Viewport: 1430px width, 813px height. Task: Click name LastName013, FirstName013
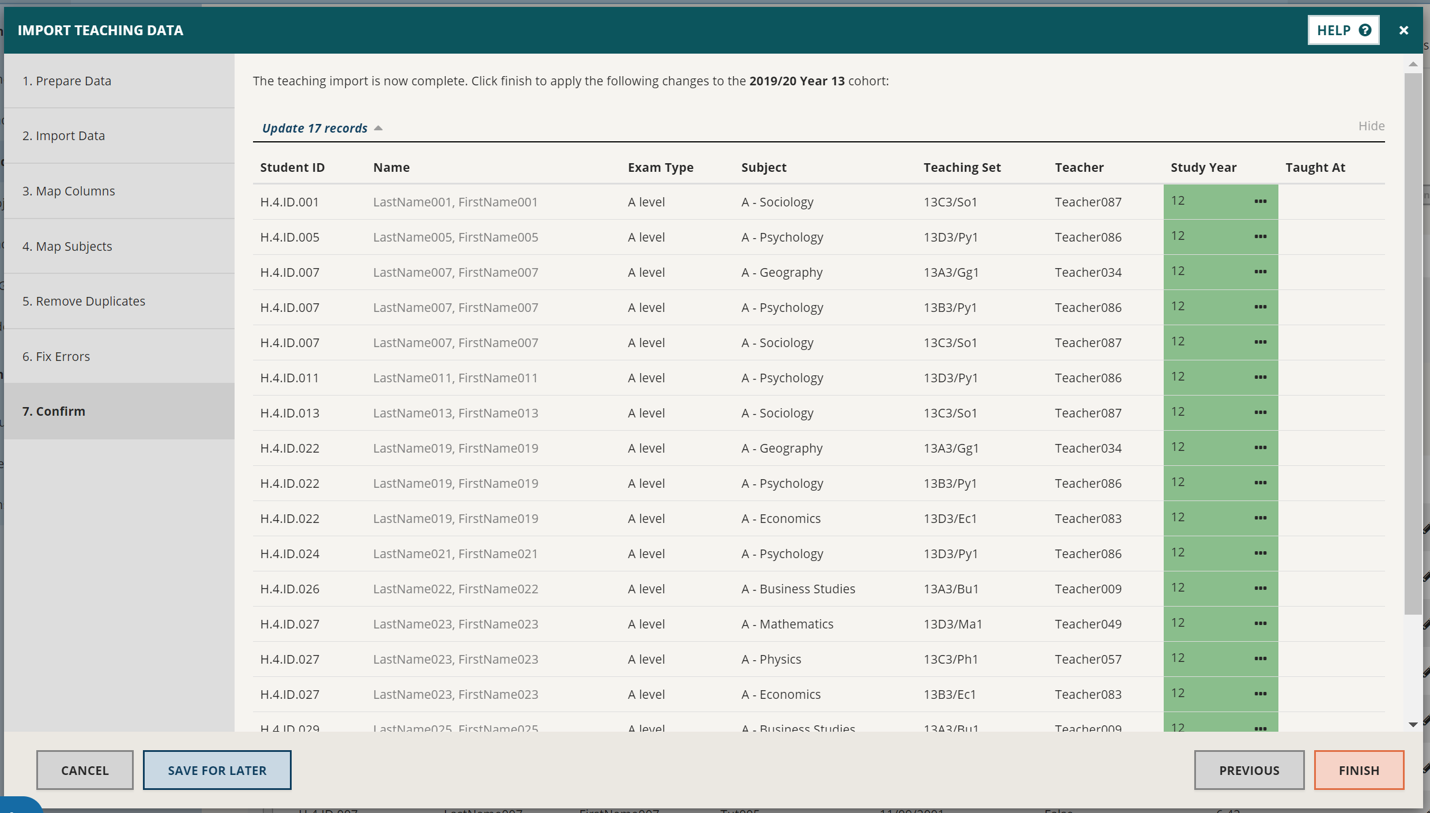click(x=455, y=413)
